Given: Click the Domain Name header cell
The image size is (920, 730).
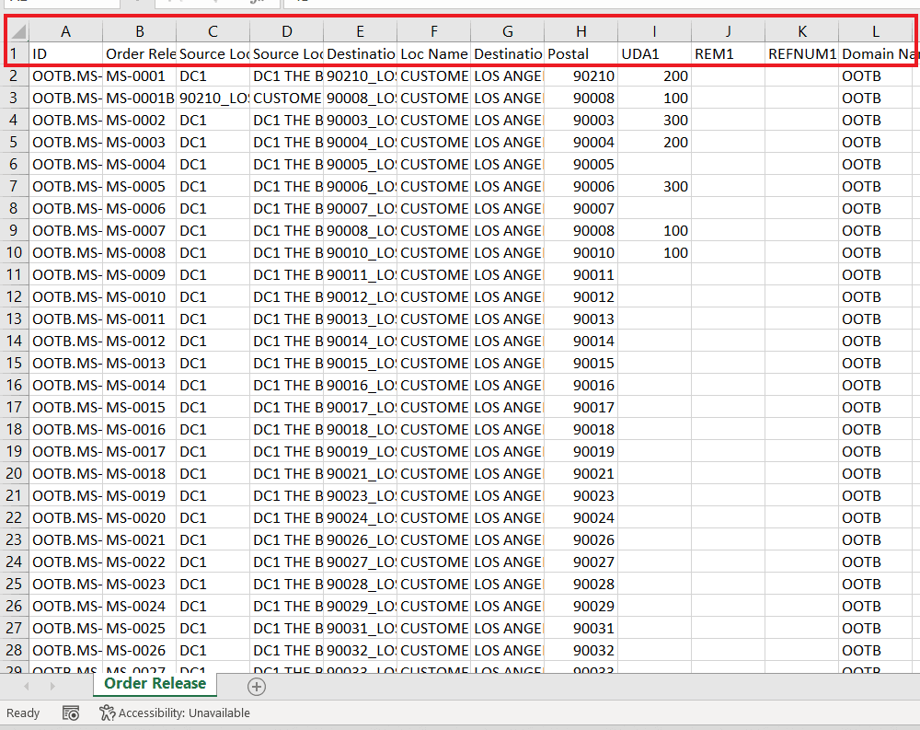Looking at the screenshot, I should 876,54.
